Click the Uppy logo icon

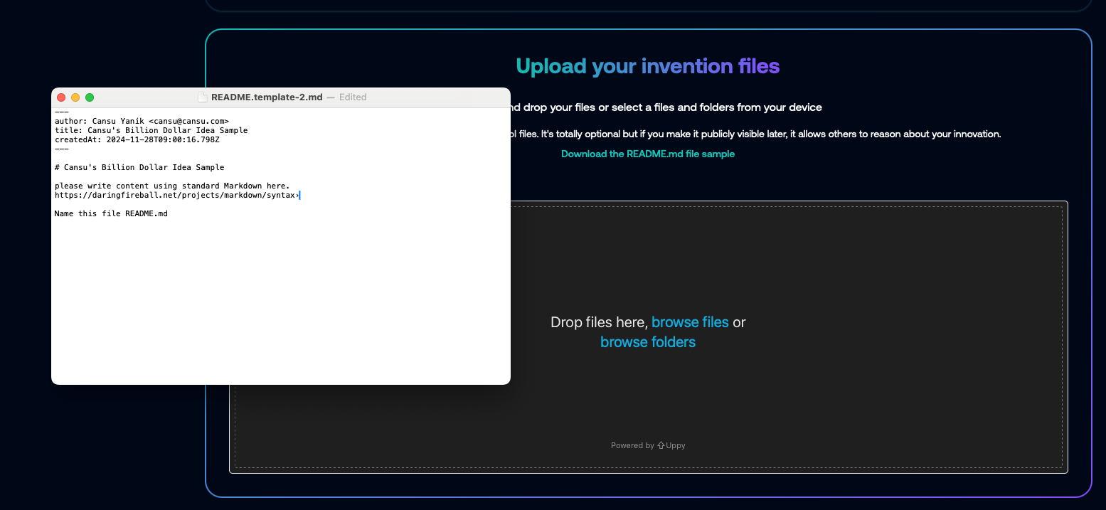click(x=661, y=446)
